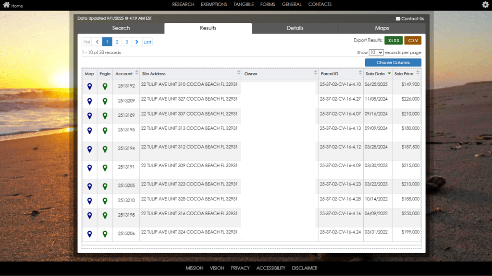Open the DISCLAIMER footer link
Screen dimensions: 492x276
(304, 268)
